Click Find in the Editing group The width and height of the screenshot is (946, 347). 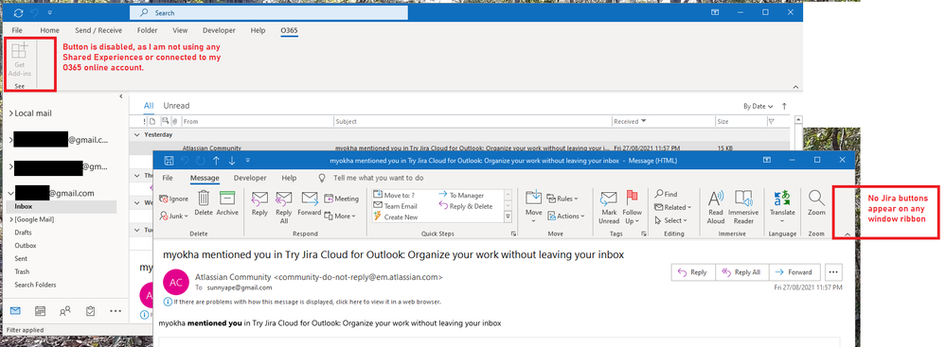coord(666,194)
